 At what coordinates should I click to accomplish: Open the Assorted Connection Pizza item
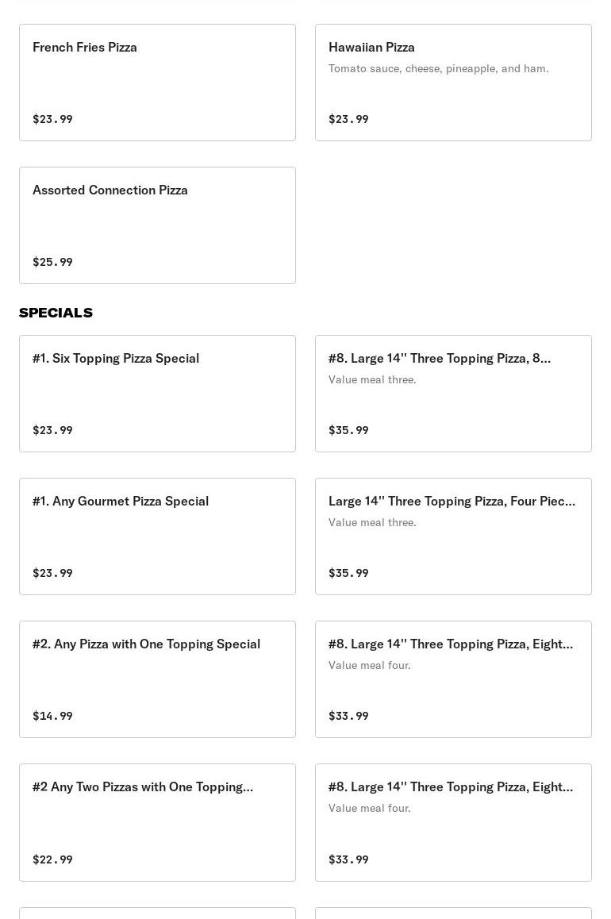(x=157, y=225)
